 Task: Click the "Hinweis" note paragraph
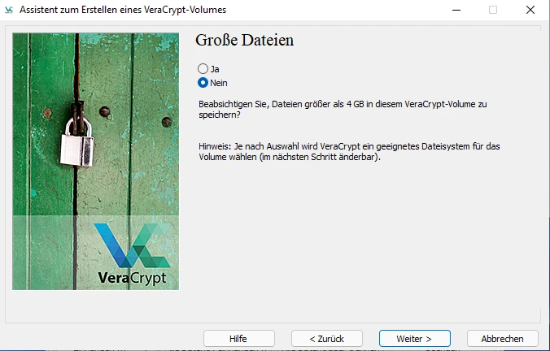point(350,150)
